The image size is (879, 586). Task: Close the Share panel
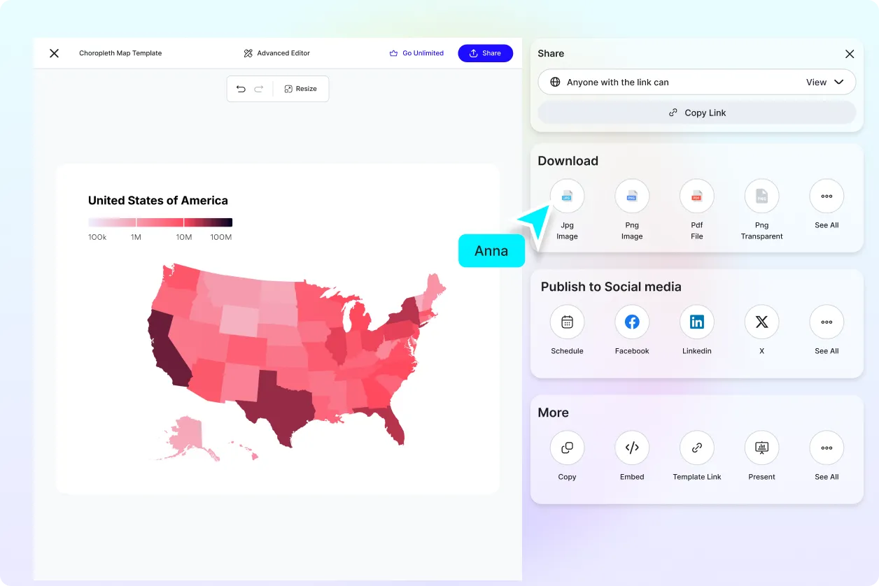click(850, 54)
